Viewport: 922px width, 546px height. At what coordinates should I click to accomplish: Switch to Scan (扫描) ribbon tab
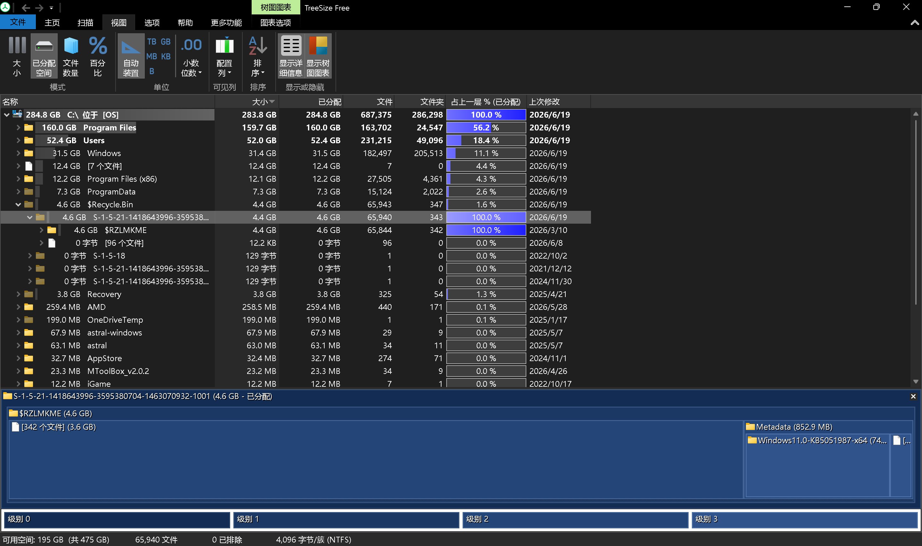(85, 22)
